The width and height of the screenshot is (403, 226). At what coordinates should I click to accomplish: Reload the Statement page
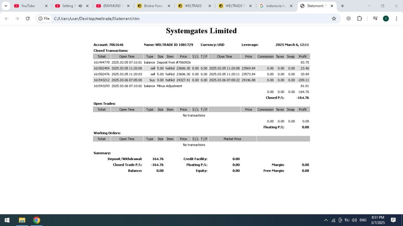coord(28,18)
